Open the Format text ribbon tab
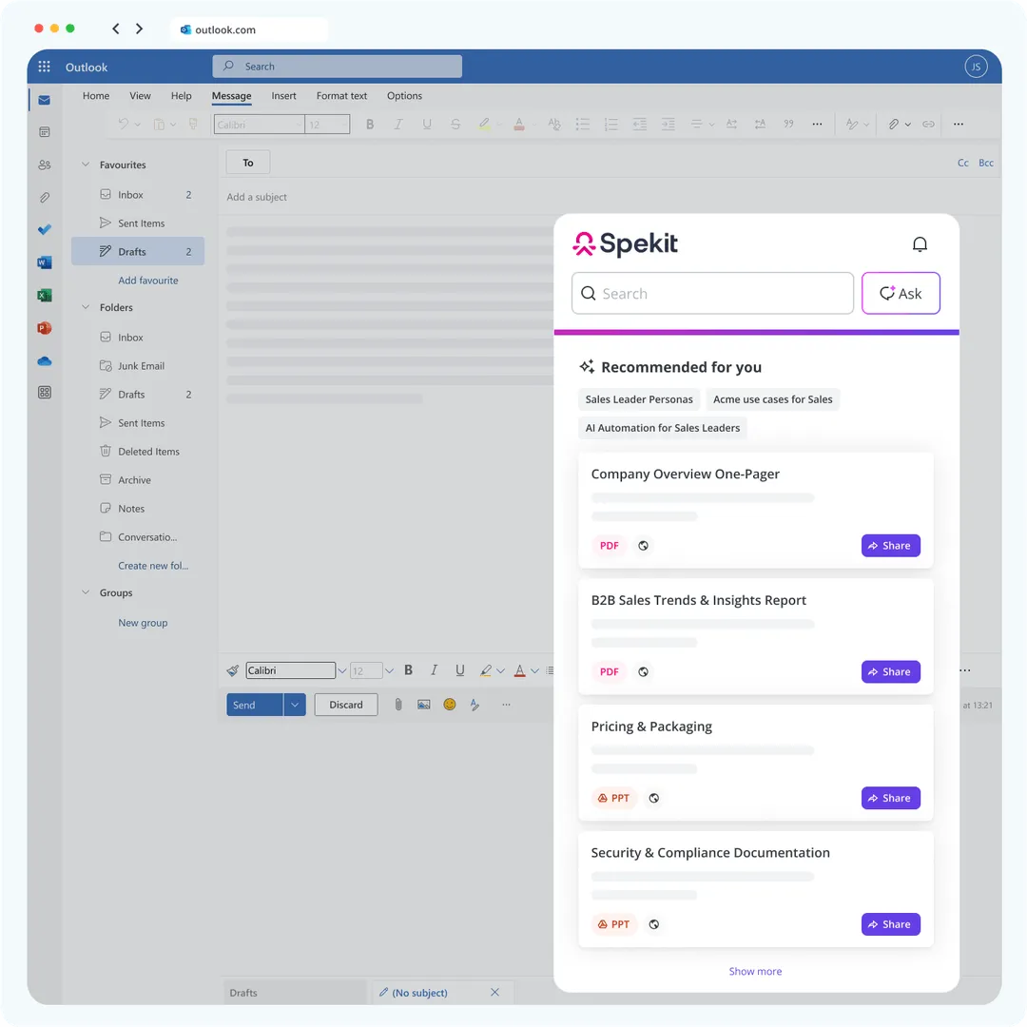The height and width of the screenshot is (1027, 1027). point(341,96)
